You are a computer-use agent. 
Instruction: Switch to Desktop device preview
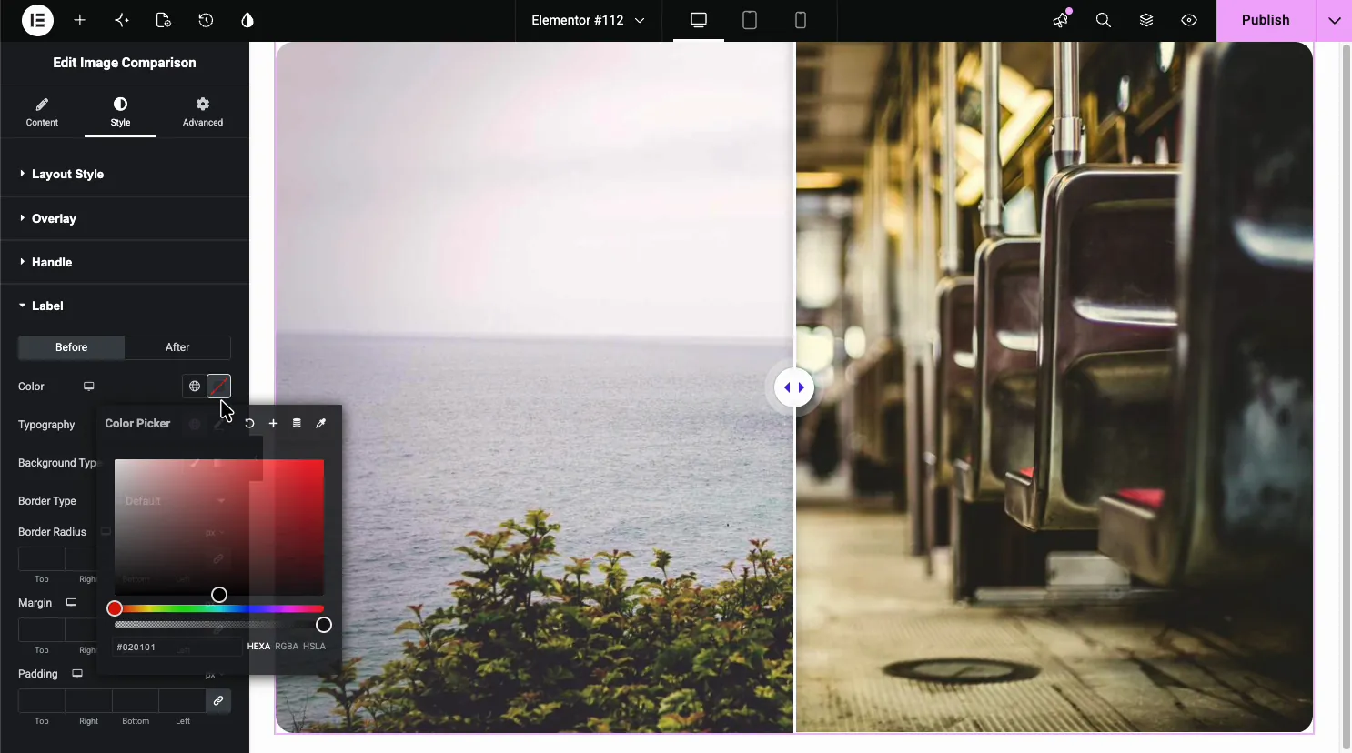click(x=699, y=20)
